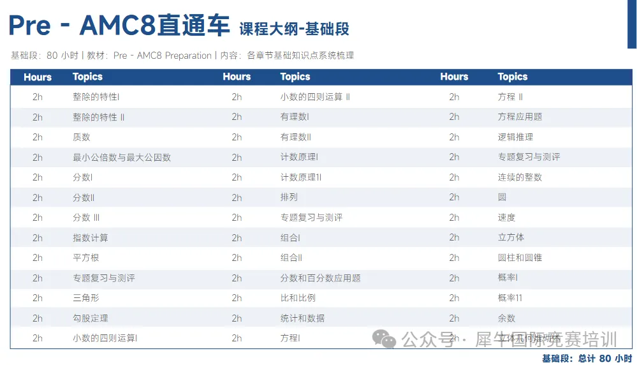Click the 'Topics' header above 整除的特性I
This screenshot has width=637, height=365.
pos(88,77)
